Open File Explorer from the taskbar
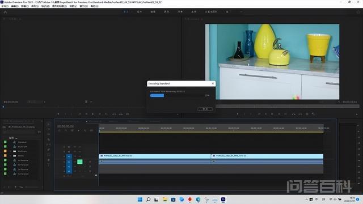Image resolution: width=363 pixels, height=204 pixels. (164, 199)
